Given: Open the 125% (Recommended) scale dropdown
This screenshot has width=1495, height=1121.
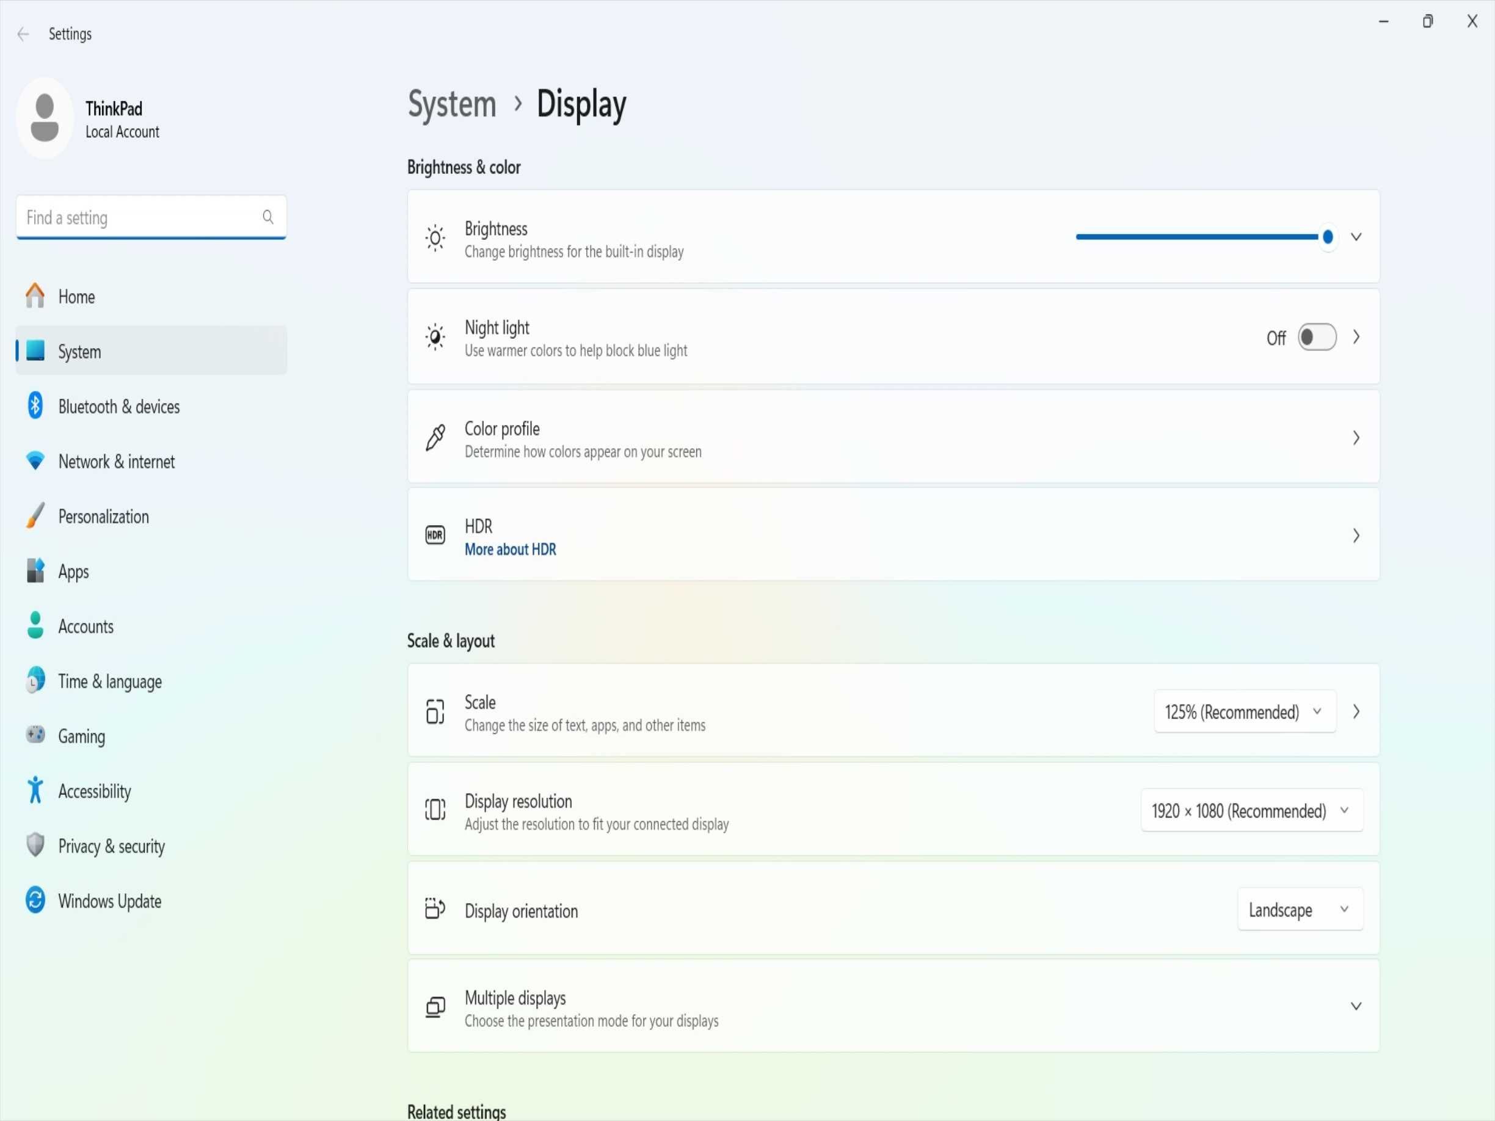Looking at the screenshot, I should coord(1245,711).
